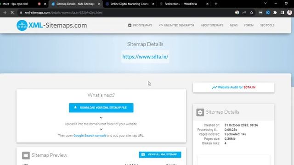294x165 pixels.
Task: Close the Online Digital Marketing Course tab
Action: 153,4
